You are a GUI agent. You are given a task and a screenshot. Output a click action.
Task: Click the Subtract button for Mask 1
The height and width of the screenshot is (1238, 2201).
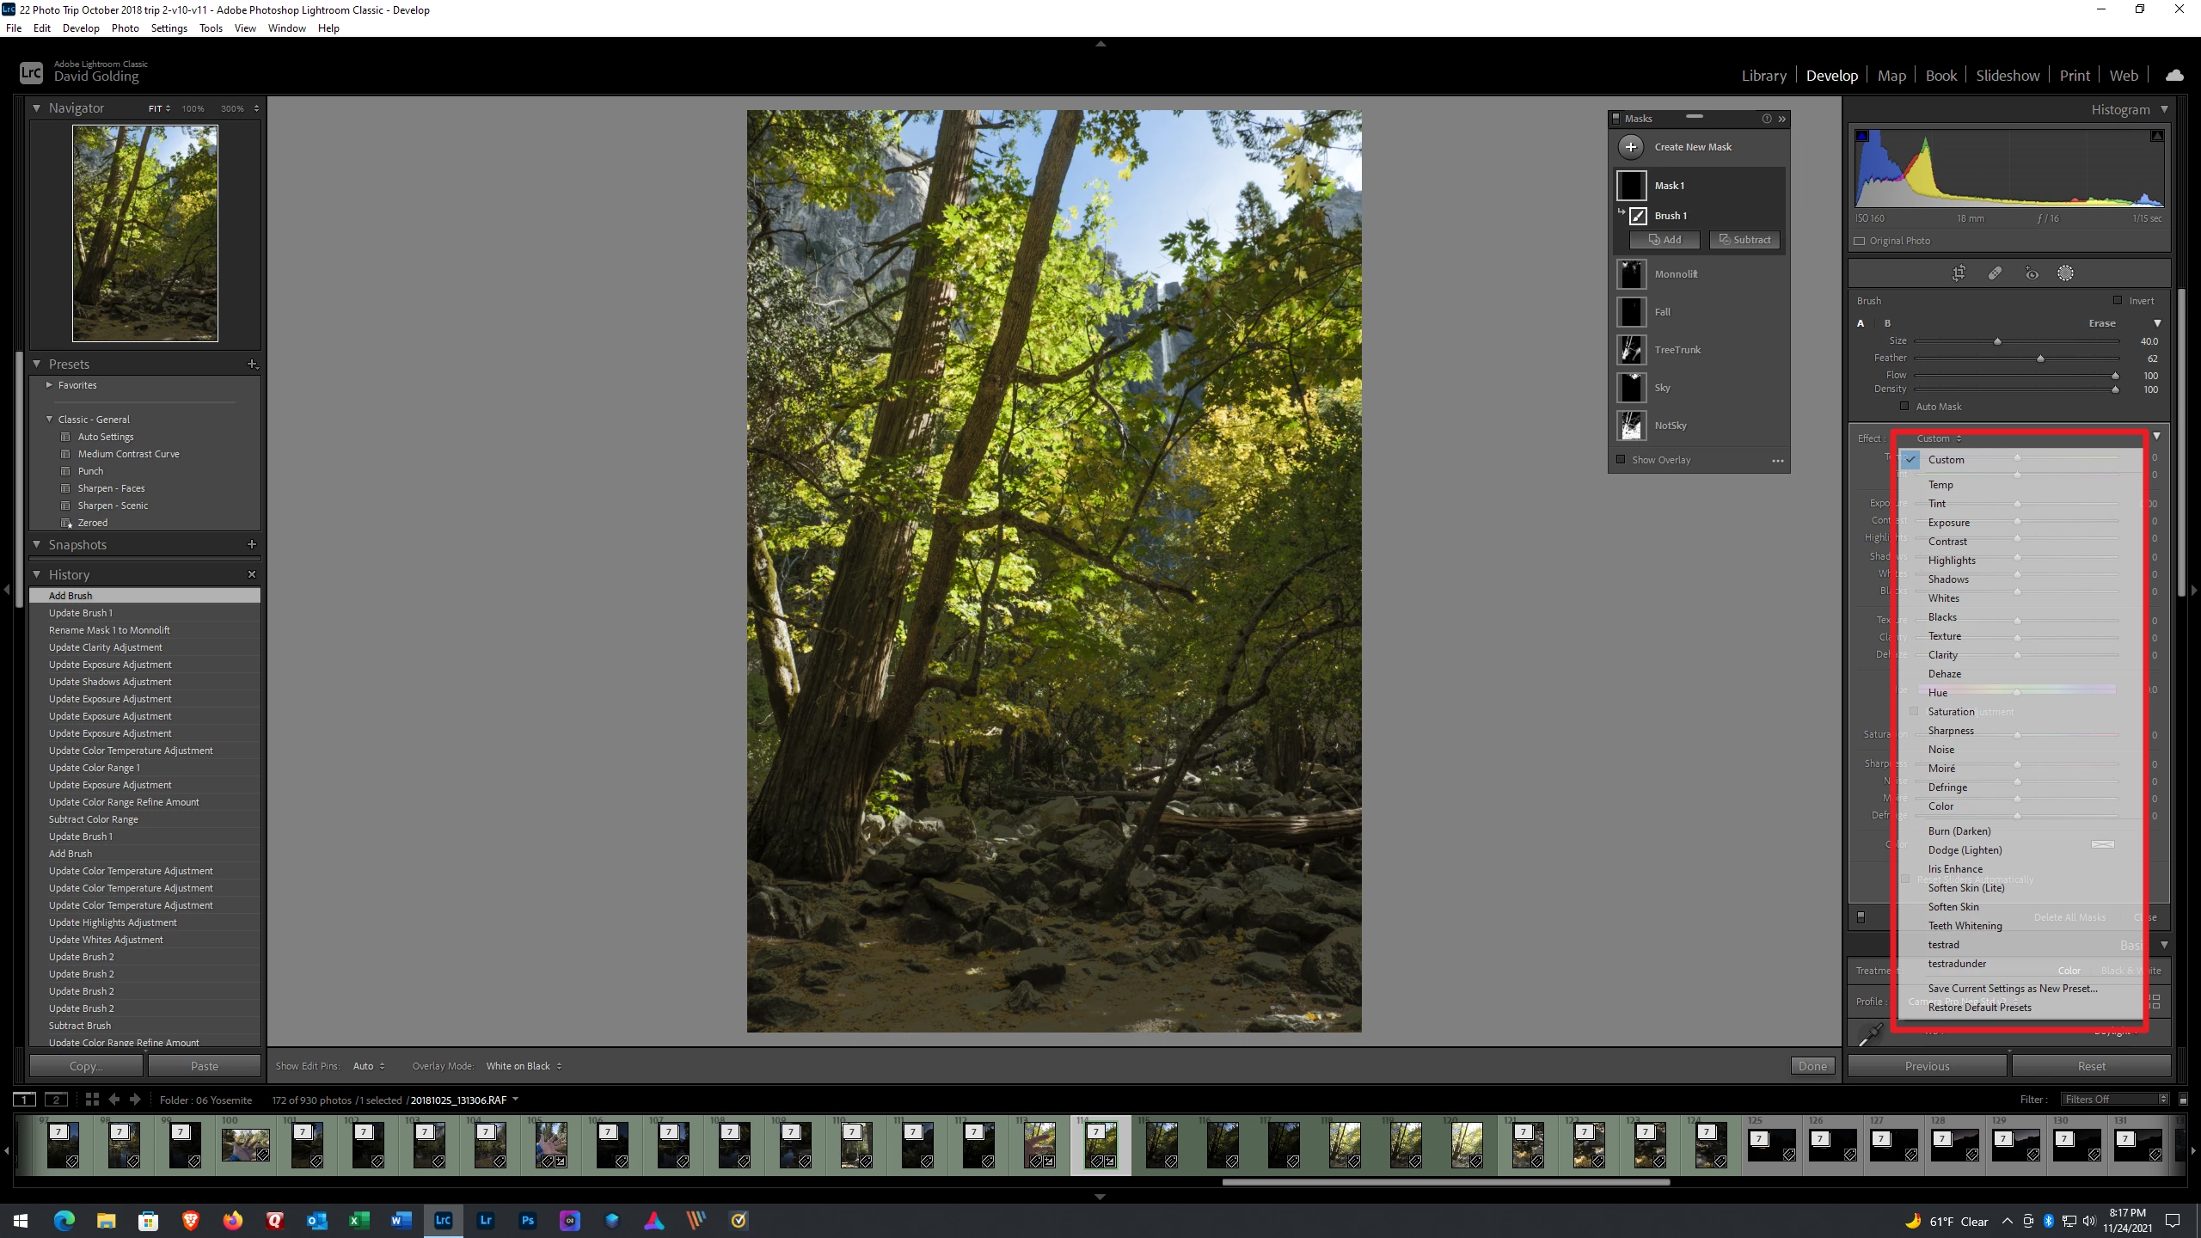(1744, 240)
